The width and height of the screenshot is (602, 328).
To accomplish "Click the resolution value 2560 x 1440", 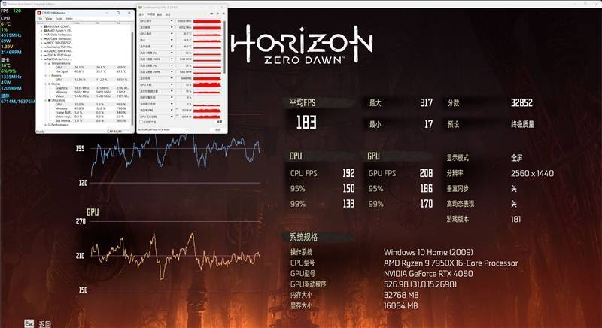I will click(532, 173).
